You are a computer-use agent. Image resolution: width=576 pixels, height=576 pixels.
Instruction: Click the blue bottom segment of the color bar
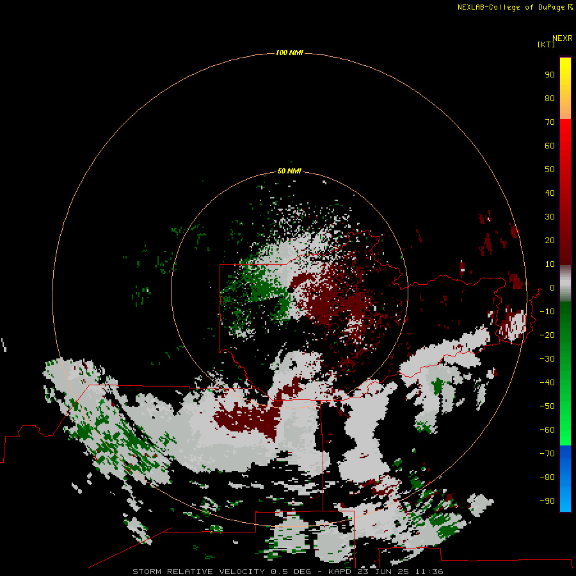click(x=565, y=479)
